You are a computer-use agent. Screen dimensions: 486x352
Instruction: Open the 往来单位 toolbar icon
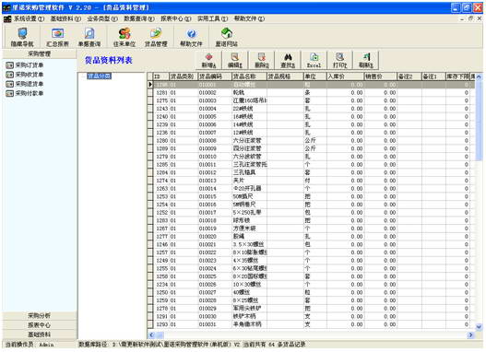[124, 37]
